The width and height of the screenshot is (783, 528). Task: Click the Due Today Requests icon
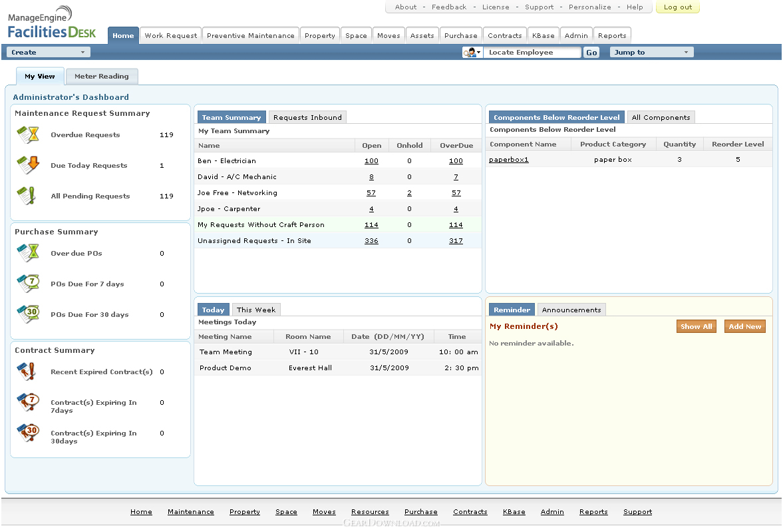(x=28, y=165)
